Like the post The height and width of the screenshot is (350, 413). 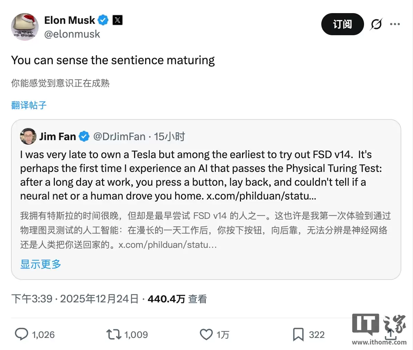[206, 334]
